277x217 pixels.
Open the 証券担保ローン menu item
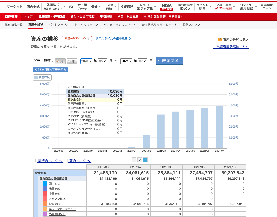267,7
